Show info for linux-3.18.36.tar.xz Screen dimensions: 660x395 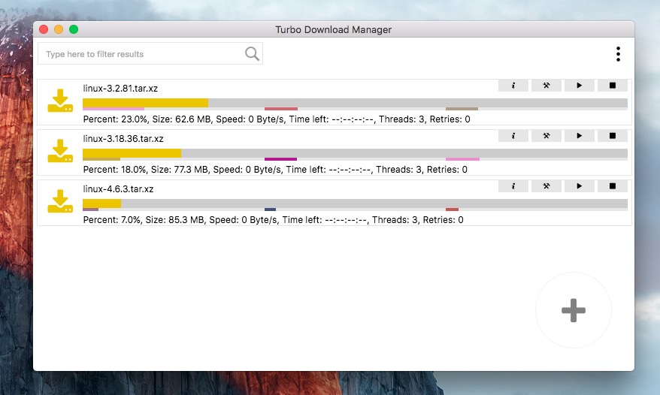pos(513,136)
